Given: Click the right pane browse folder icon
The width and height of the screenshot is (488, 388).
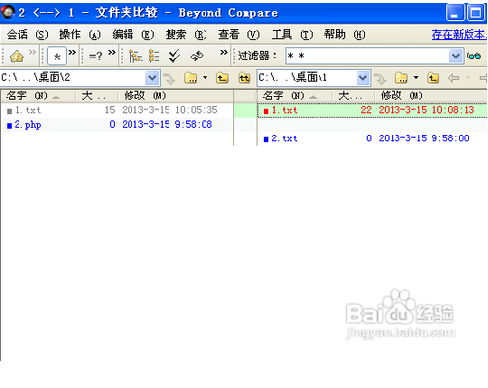Looking at the screenshot, I should click(401, 78).
